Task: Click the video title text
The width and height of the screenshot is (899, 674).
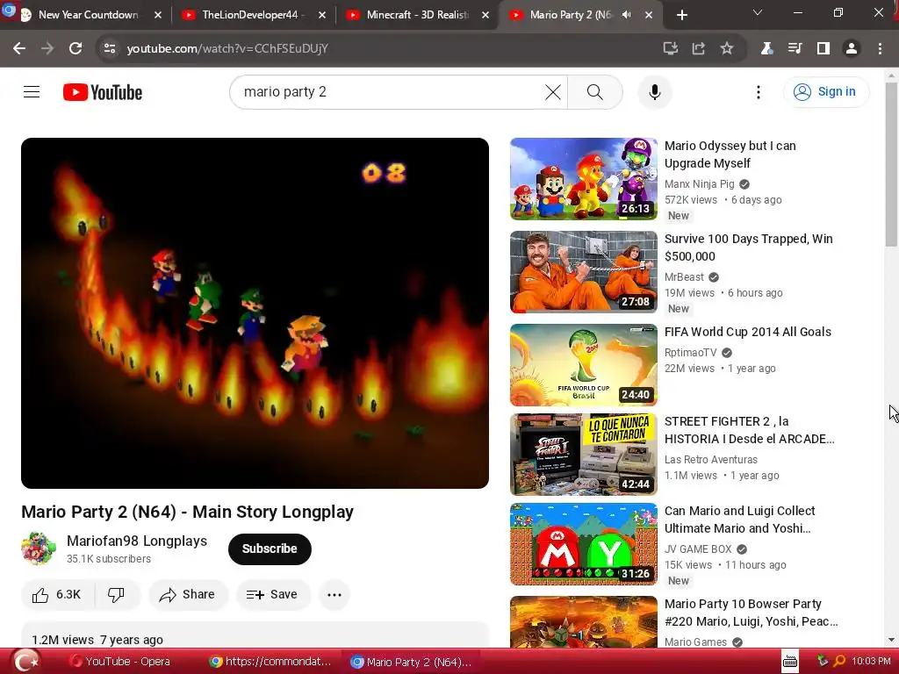Action: 188,512
